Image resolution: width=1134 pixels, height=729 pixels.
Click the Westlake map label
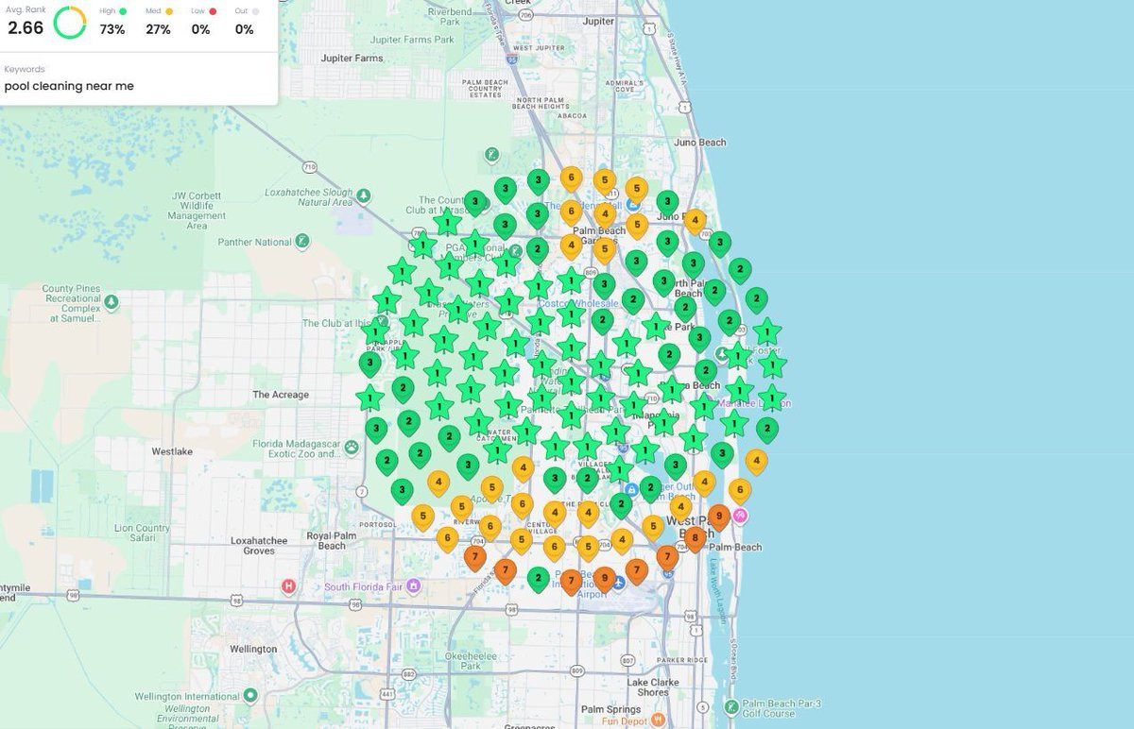point(172,451)
